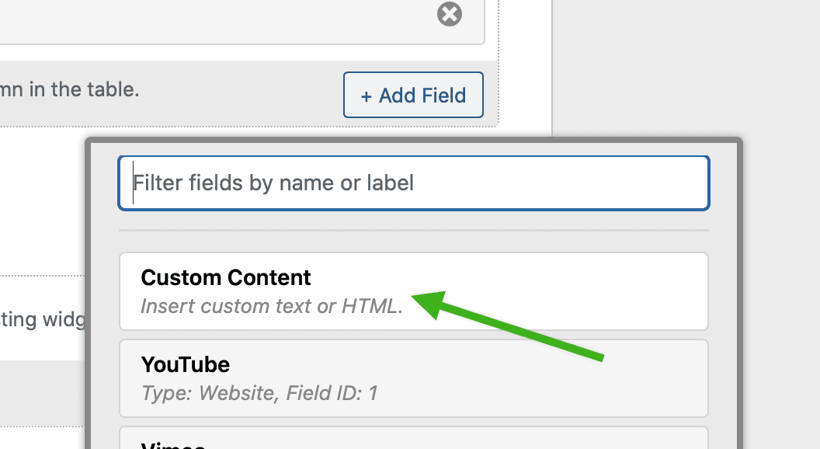Click the Custom Content heading text

tap(225, 277)
